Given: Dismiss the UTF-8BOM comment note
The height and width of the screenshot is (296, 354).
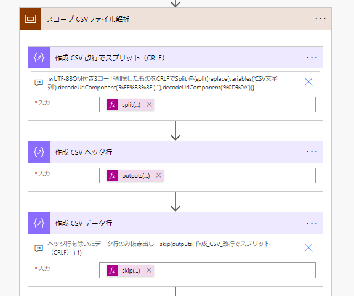Looking at the screenshot, I should [x=308, y=82].
